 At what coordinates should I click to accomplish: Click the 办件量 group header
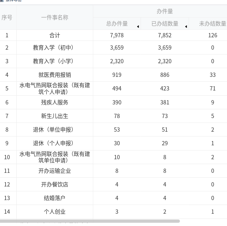click(x=165, y=11)
